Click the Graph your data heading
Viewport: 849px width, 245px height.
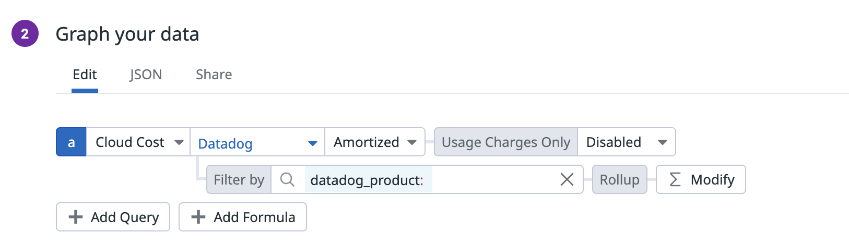127,34
